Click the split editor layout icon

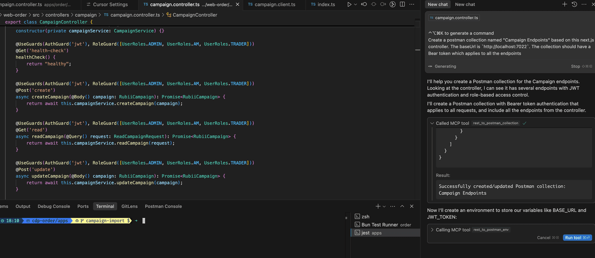click(x=402, y=4)
